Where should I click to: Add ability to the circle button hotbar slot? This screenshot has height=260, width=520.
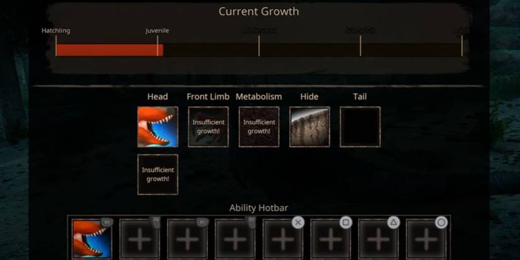[426, 239]
